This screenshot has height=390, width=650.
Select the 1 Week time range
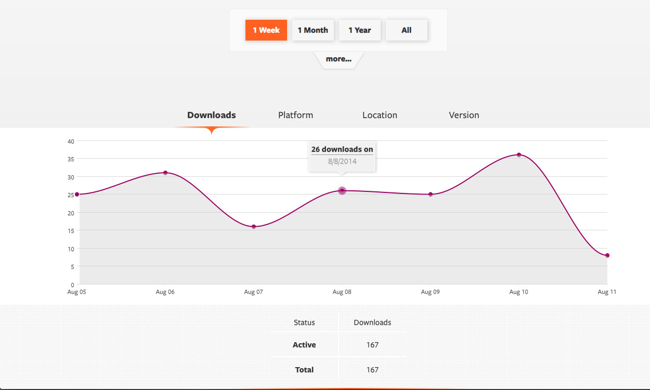[266, 30]
